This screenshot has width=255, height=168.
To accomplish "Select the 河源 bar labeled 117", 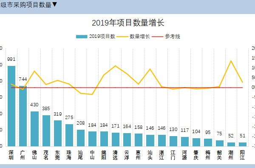I will (x=185, y=142).
